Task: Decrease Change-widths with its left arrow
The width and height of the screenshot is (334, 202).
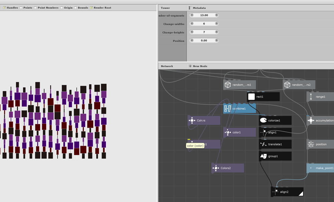Action: coord(192,23)
